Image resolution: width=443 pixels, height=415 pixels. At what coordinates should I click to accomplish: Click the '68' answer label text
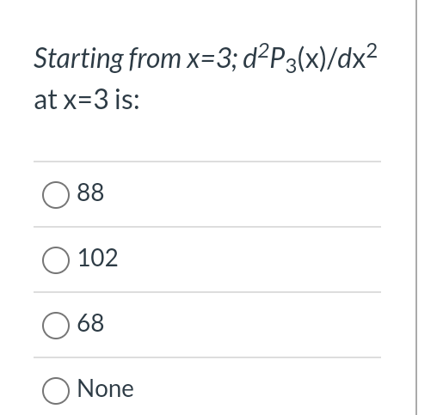pos(90,323)
